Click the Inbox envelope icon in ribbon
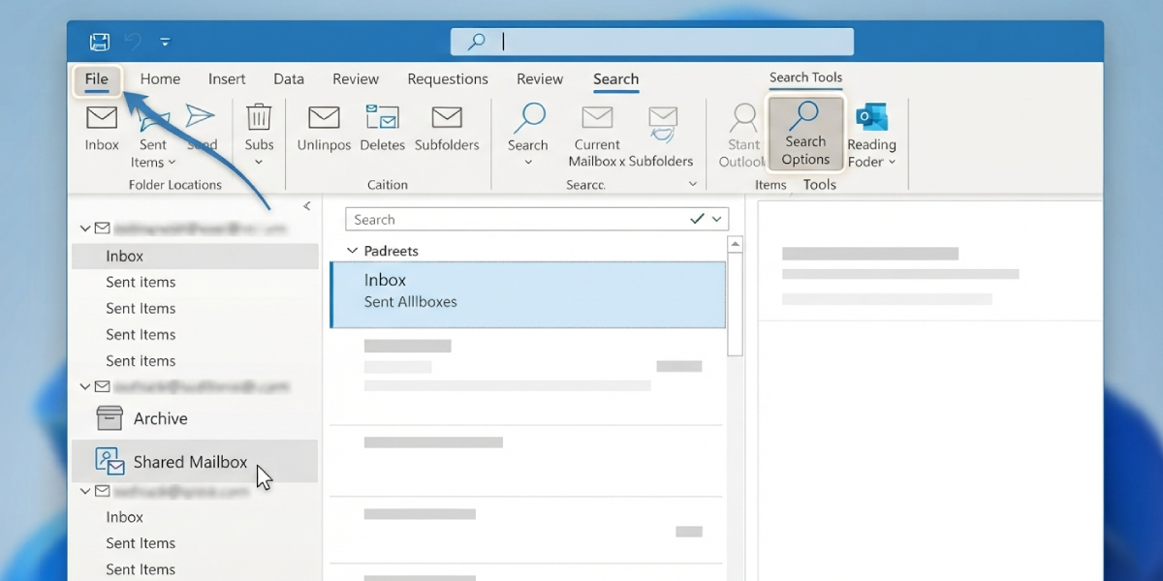This screenshot has width=1163, height=581. click(x=102, y=117)
